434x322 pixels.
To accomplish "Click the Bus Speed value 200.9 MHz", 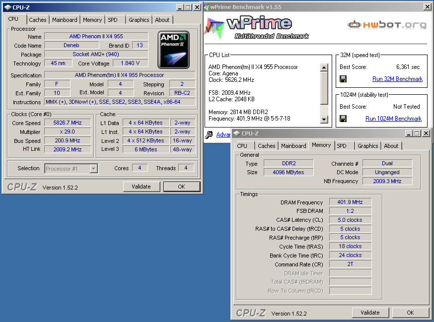I will (x=68, y=140).
